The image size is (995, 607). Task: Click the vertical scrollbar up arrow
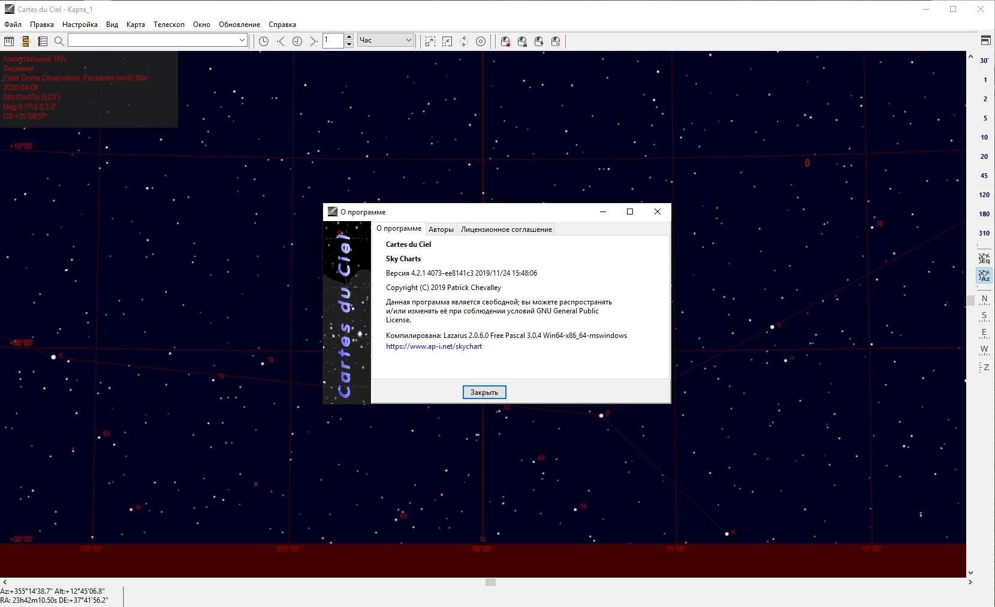[970, 56]
